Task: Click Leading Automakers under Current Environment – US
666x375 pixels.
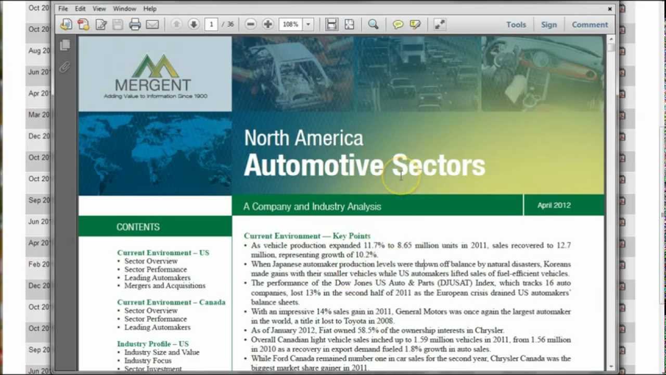Action: 157,278
